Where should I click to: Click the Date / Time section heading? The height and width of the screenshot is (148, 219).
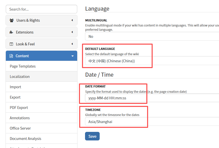tap(99, 75)
